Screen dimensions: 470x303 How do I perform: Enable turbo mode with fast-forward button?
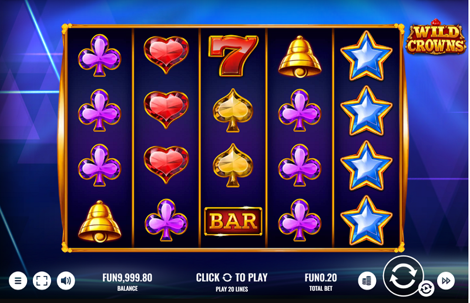(446, 281)
